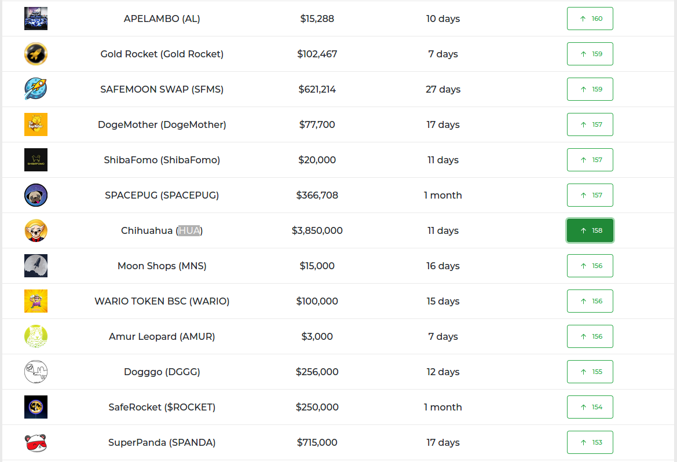Open APELAMBO (AL) coin name

(162, 19)
